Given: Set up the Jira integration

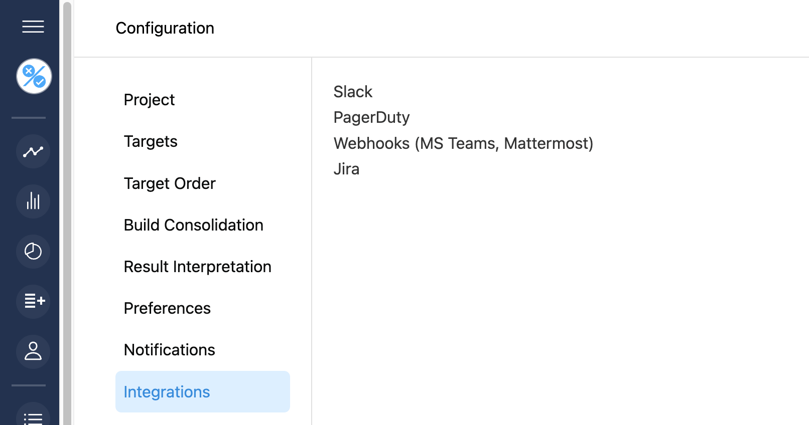Looking at the screenshot, I should 346,169.
